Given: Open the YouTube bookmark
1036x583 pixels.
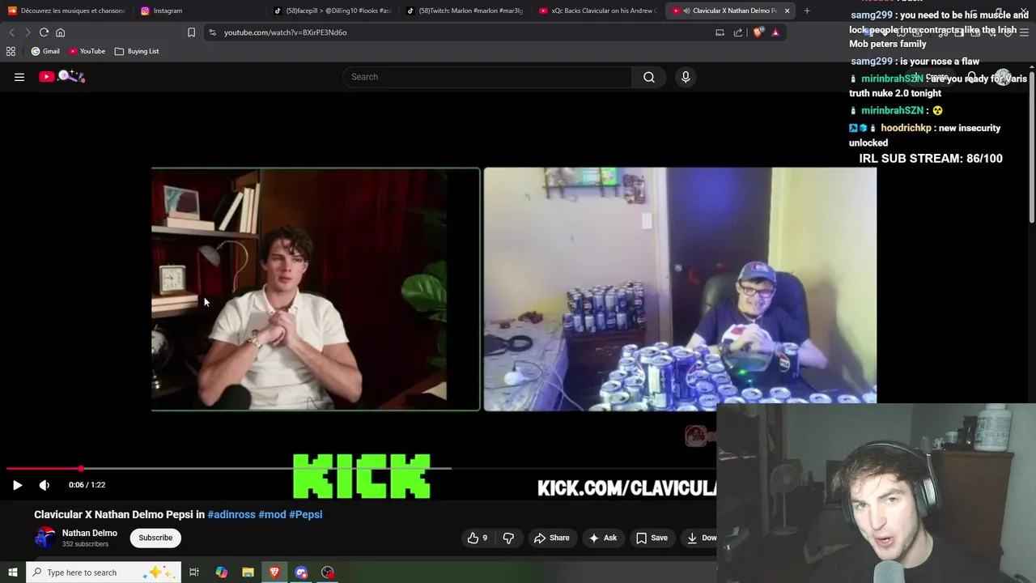Looking at the screenshot, I should click(87, 51).
